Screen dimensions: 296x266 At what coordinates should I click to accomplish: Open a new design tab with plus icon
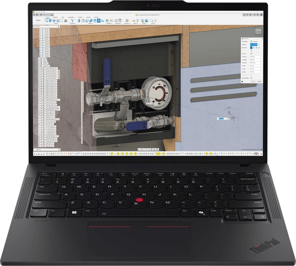point(244,14)
